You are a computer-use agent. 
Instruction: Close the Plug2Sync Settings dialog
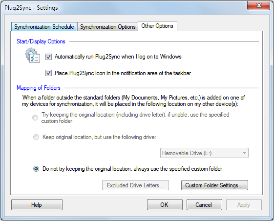click(259, 6)
